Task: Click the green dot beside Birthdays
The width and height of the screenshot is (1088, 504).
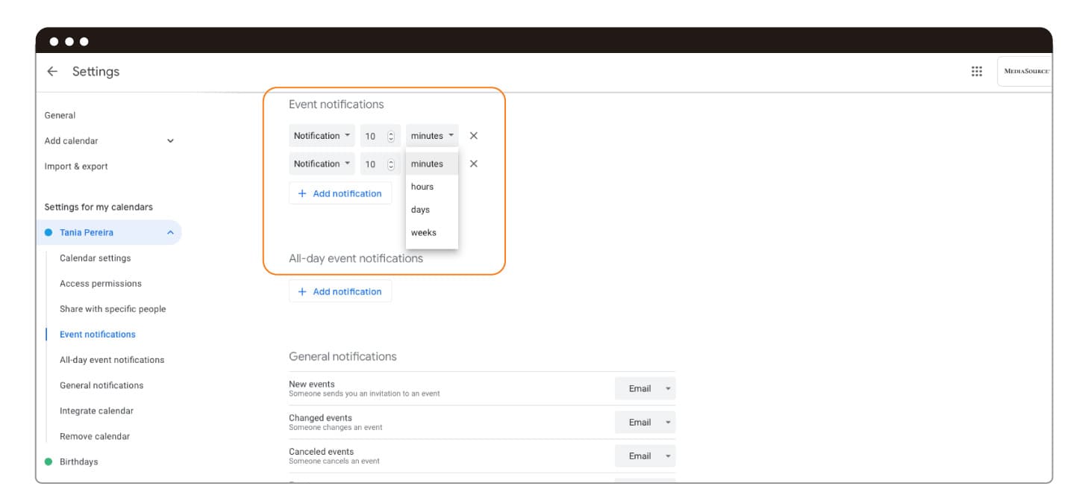Action: pos(49,462)
